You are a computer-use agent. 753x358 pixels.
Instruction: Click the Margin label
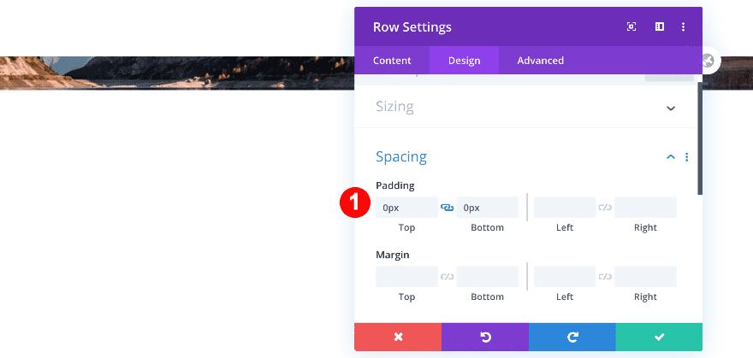point(393,255)
